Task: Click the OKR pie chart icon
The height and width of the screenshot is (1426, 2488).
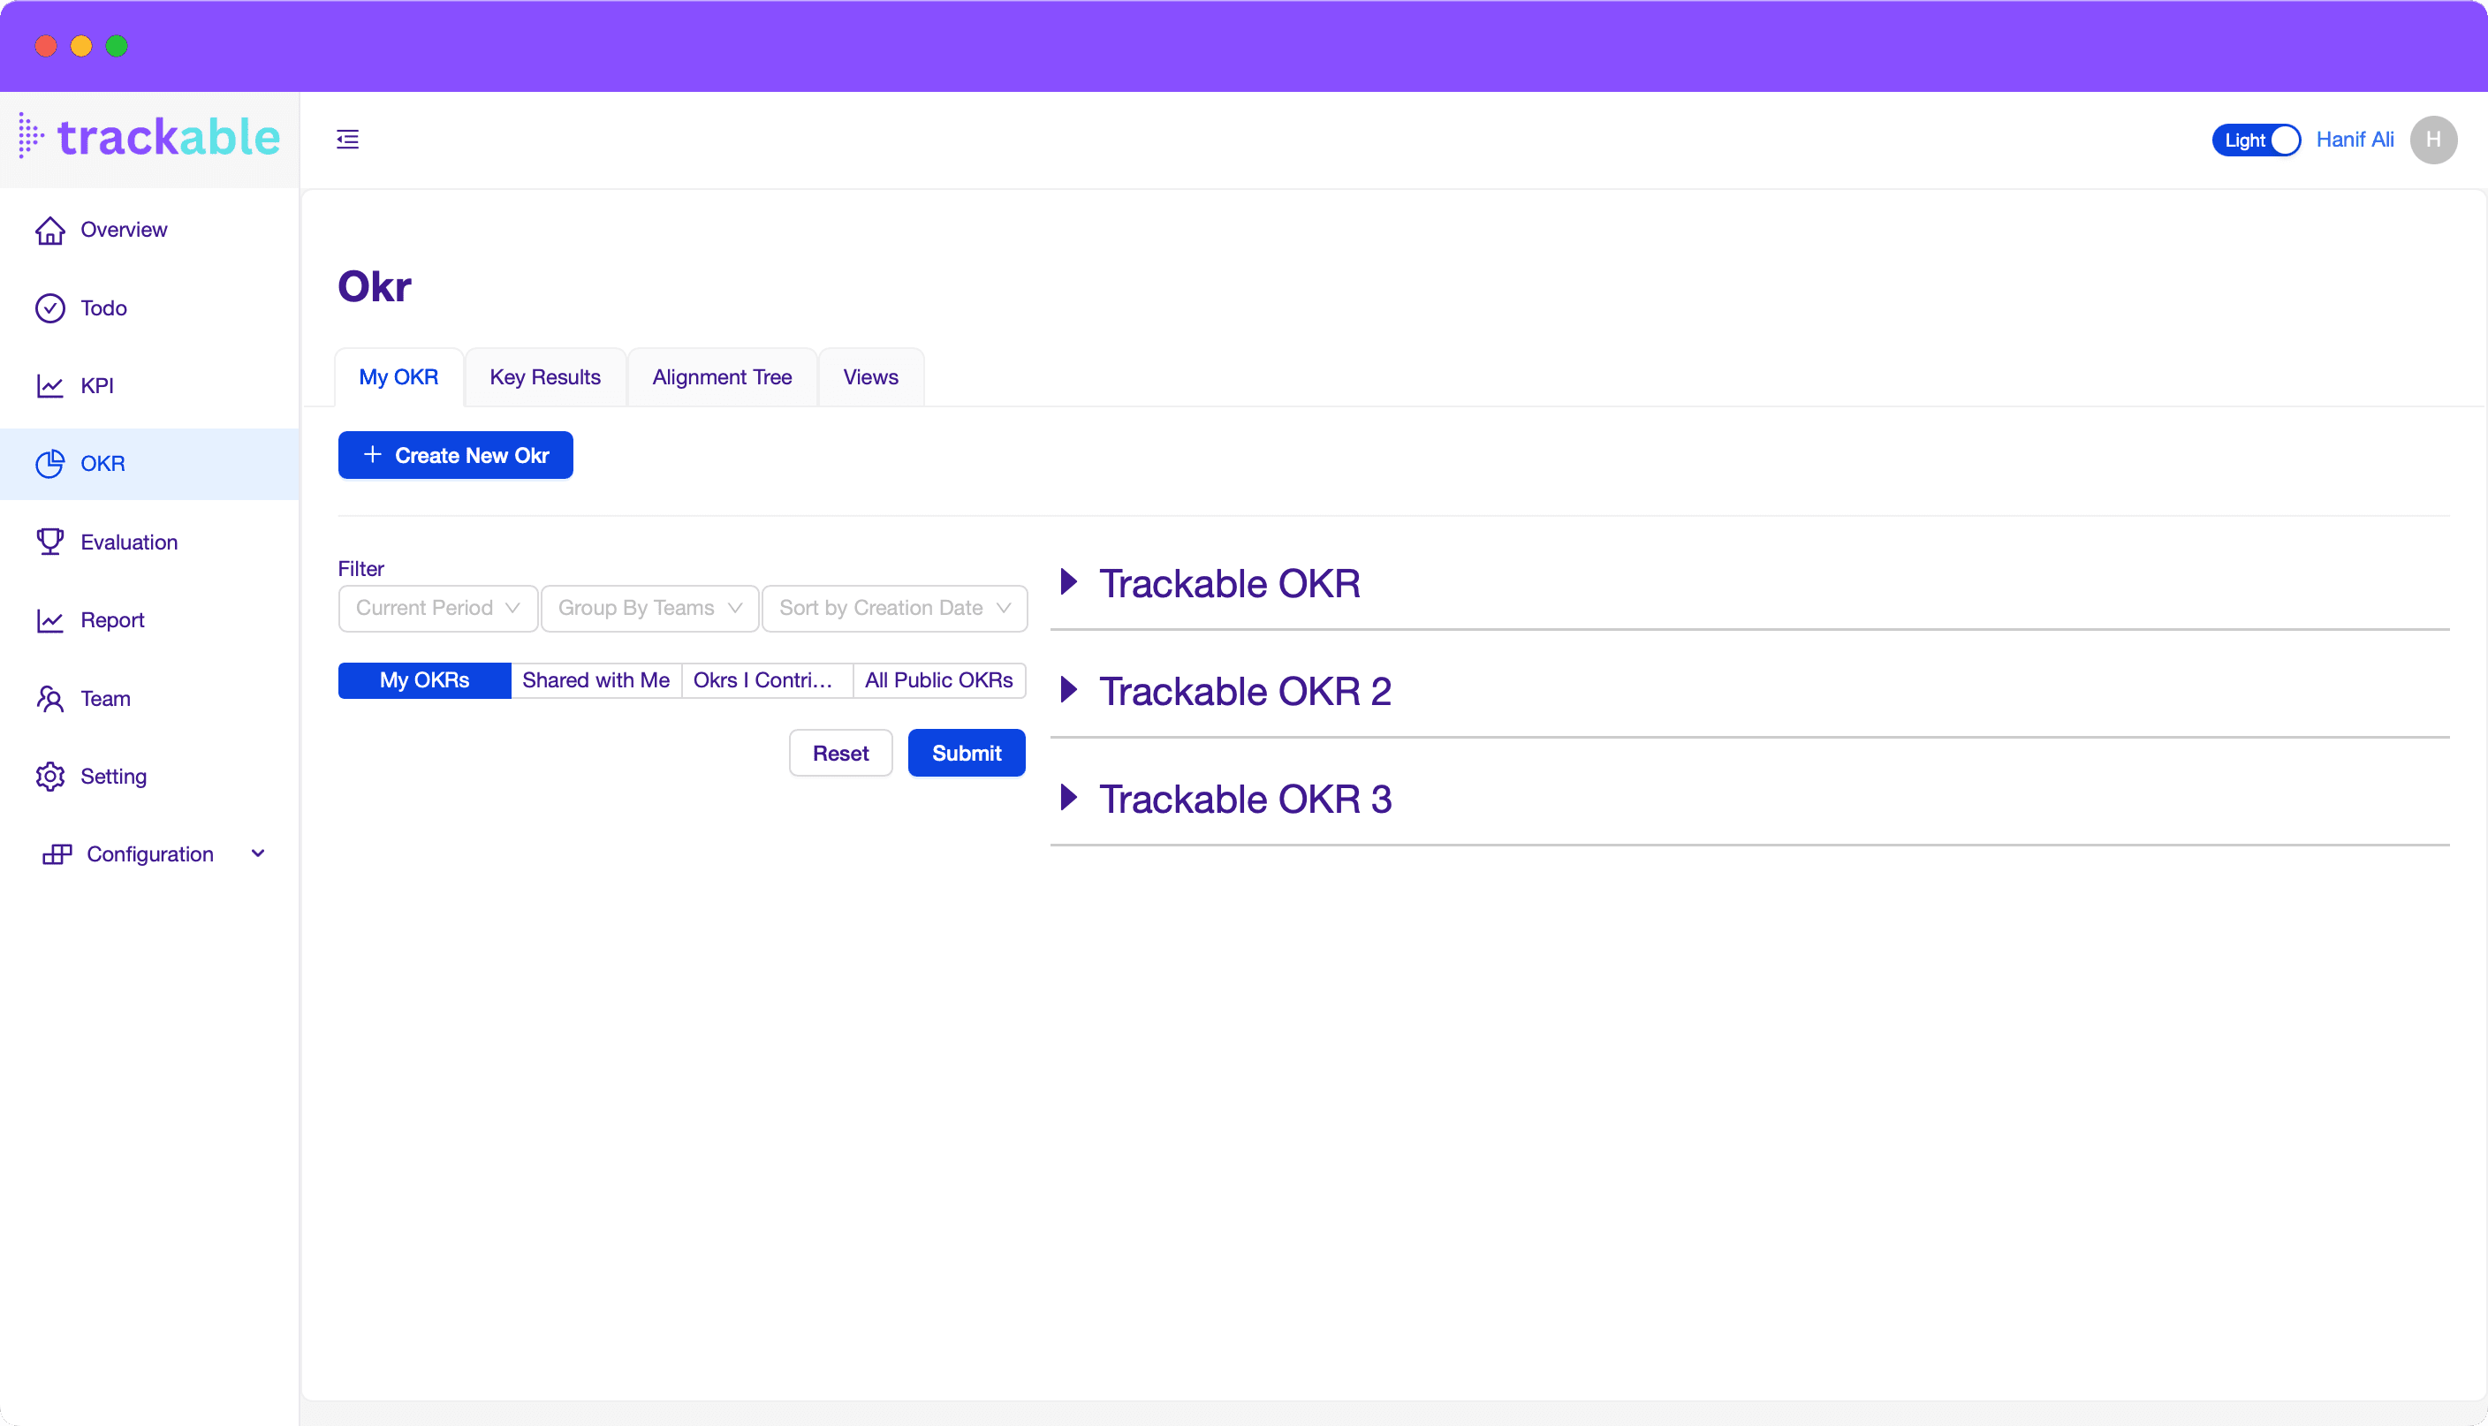Action: (50, 464)
